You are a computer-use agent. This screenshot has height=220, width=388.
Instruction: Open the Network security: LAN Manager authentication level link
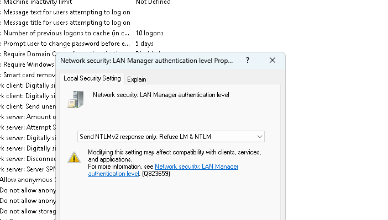click(163, 170)
